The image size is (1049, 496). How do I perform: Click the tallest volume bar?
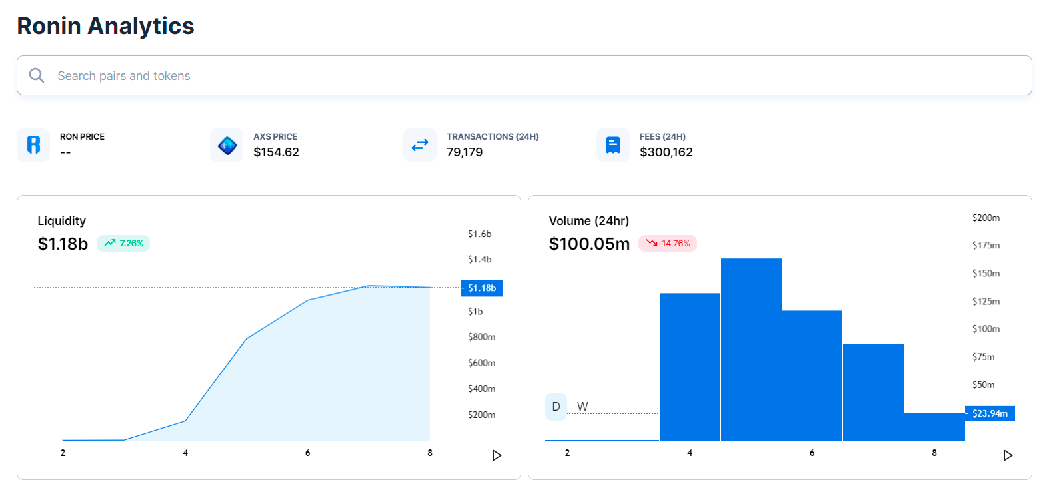point(751,350)
